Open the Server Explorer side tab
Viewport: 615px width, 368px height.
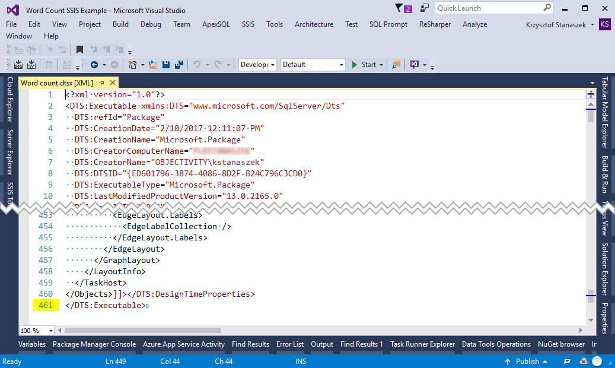tap(10, 152)
